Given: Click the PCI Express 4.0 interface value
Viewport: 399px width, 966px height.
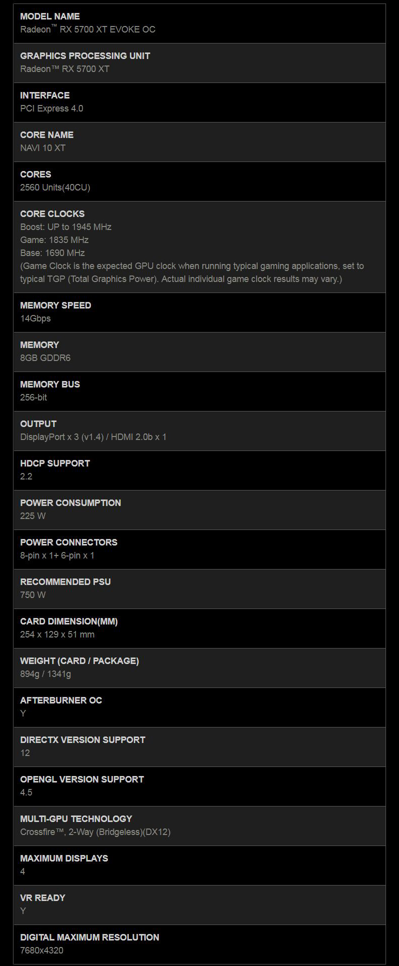Looking at the screenshot, I should 51,108.
